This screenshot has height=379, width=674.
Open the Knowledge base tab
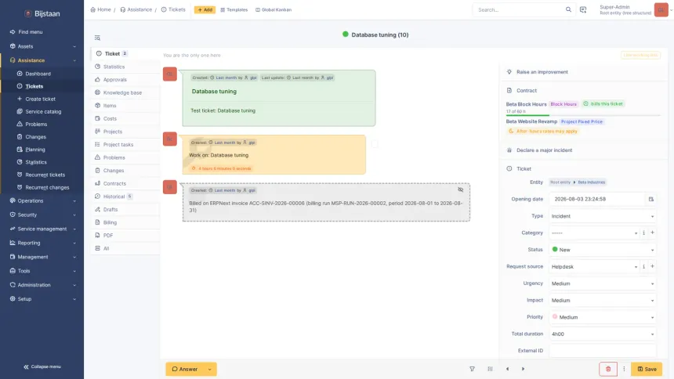click(x=125, y=92)
